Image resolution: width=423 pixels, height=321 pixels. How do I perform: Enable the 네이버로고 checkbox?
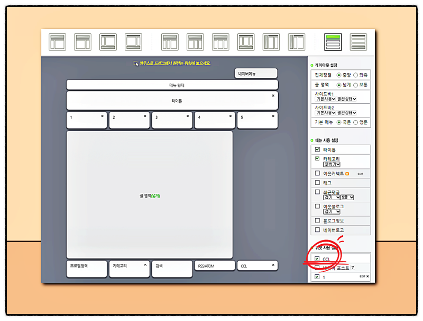(318, 230)
